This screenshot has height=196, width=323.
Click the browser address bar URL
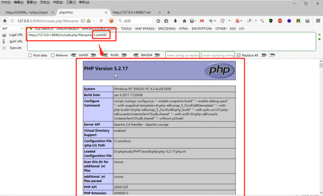click(48, 21)
